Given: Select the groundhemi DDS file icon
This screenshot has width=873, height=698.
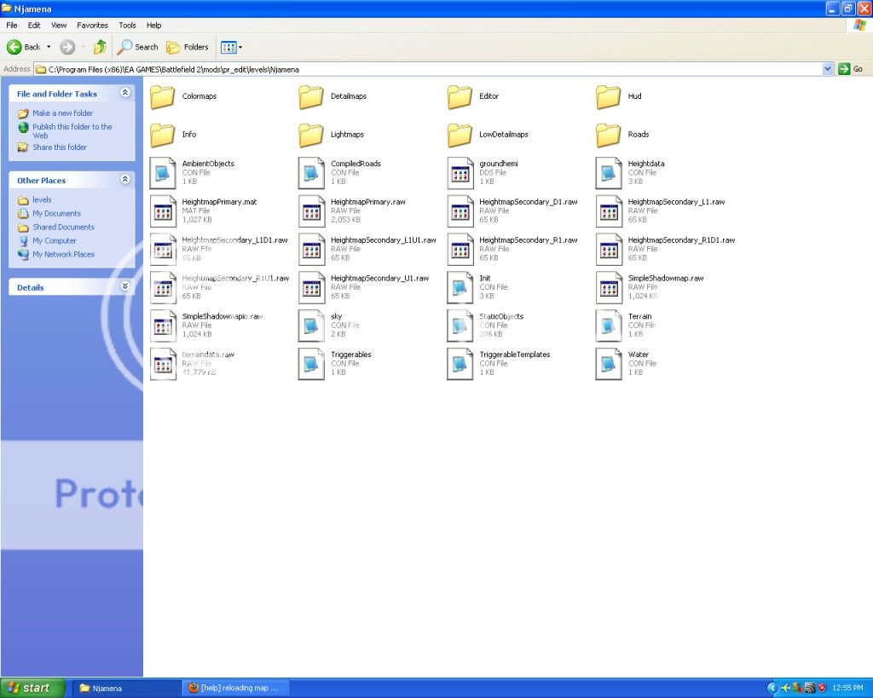Looking at the screenshot, I should click(460, 172).
